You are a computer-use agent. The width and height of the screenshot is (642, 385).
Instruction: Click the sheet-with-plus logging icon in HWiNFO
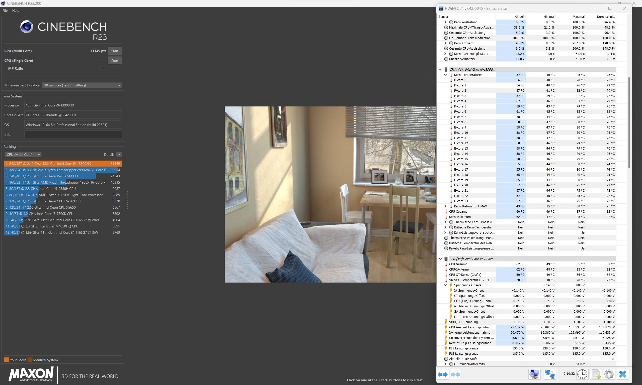(x=596, y=374)
